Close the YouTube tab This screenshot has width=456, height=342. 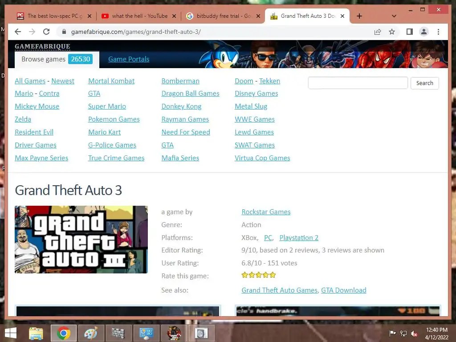click(174, 16)
